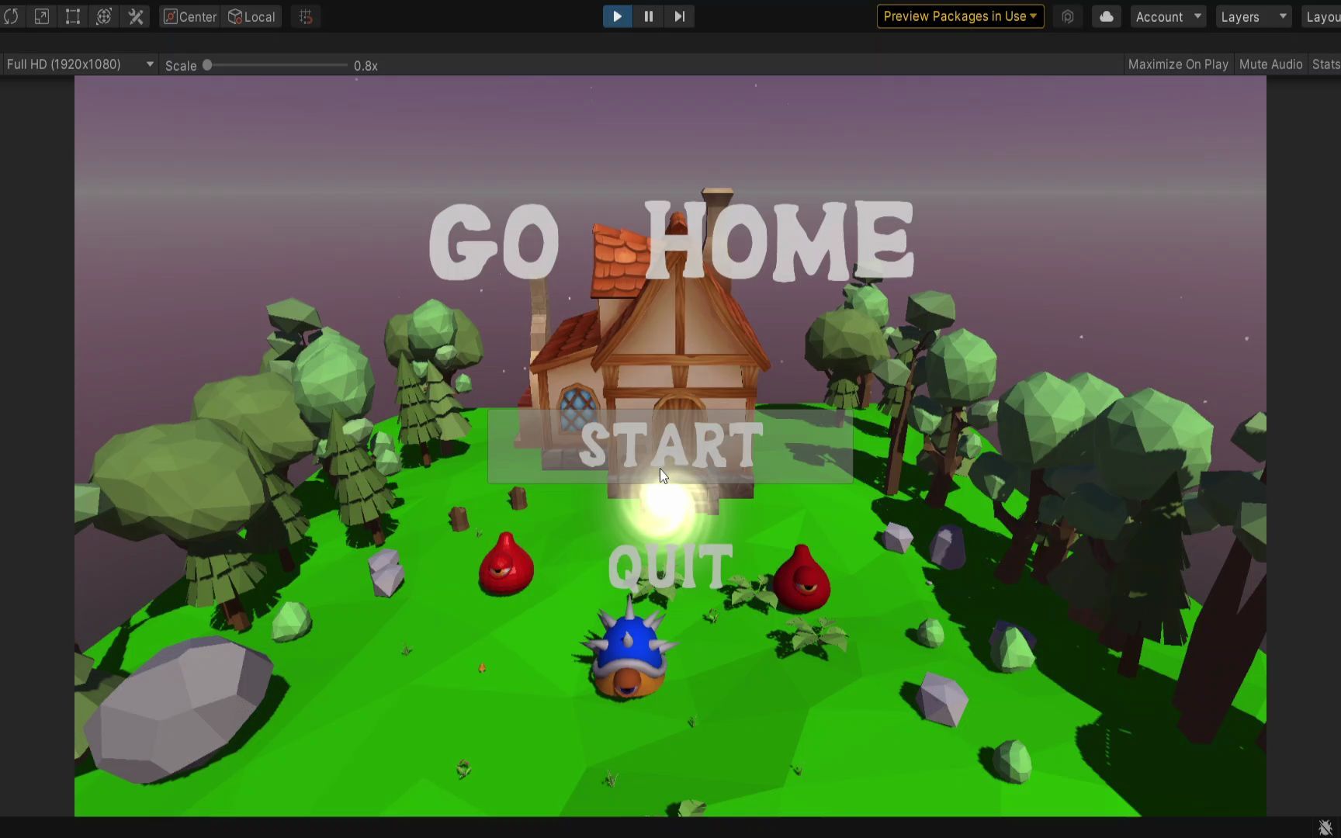Viewport: 1341px width, 838px height.
Task: Enable Maximize On Play
Action: (1177, 64)
